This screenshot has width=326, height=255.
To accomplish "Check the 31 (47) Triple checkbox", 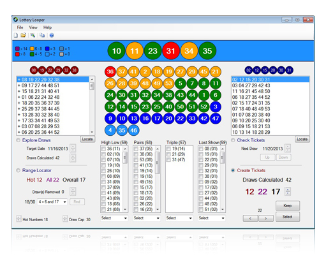I will 168,160.
